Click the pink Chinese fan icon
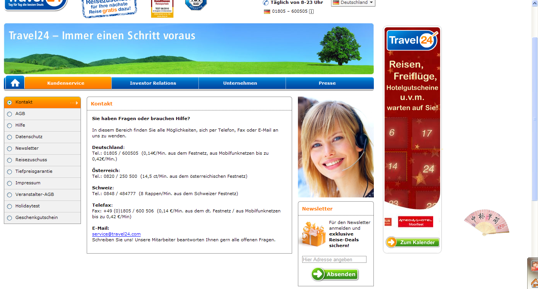 487,222
